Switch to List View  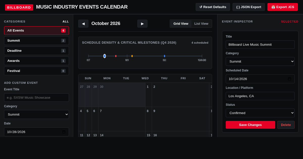201,23
